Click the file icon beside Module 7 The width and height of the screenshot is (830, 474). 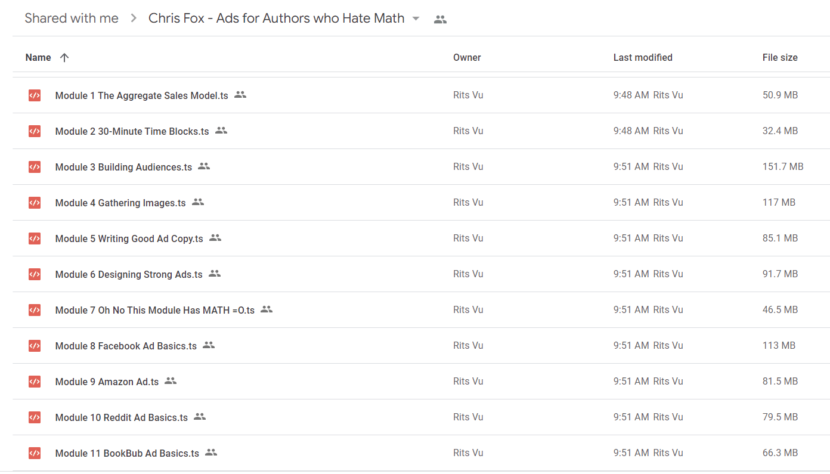pyautogui.click(x=35, y=310)
